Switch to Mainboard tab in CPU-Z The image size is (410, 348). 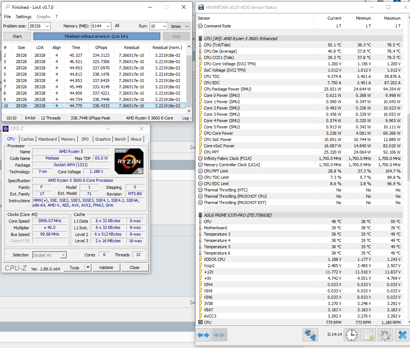[47, 139]
